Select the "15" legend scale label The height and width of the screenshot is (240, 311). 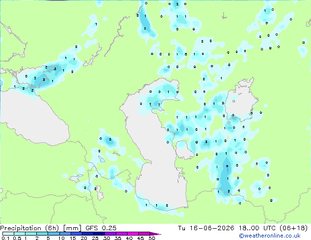click(73, 238)
